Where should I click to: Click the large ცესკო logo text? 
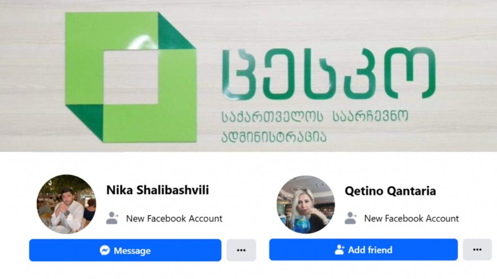pyautogui.click(x=329, y=74)
